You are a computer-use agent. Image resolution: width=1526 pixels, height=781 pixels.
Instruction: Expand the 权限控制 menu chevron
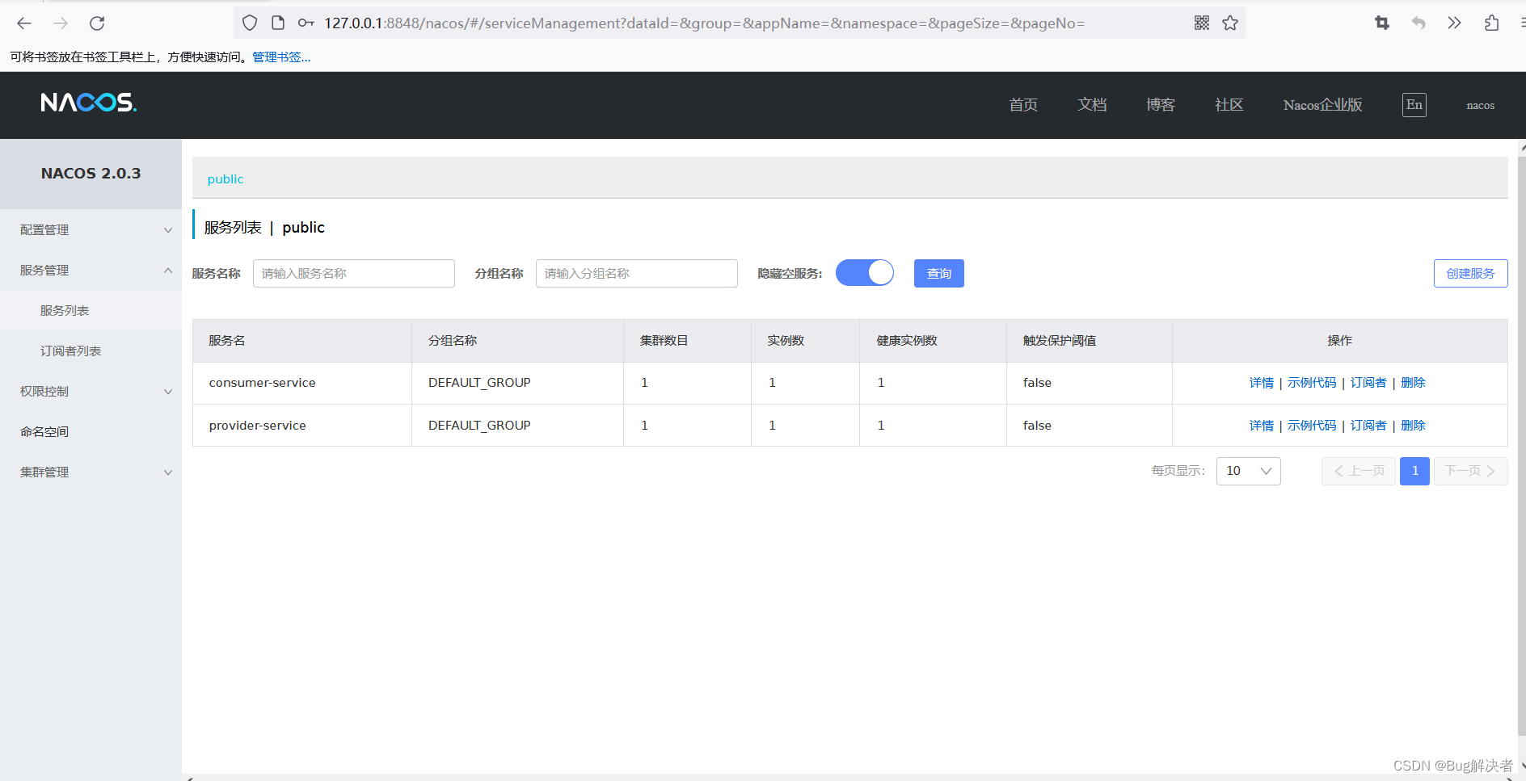(x=168, y=392)
